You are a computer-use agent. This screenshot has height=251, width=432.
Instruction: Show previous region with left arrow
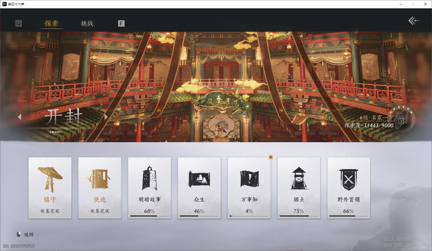[x=20, y=117]
